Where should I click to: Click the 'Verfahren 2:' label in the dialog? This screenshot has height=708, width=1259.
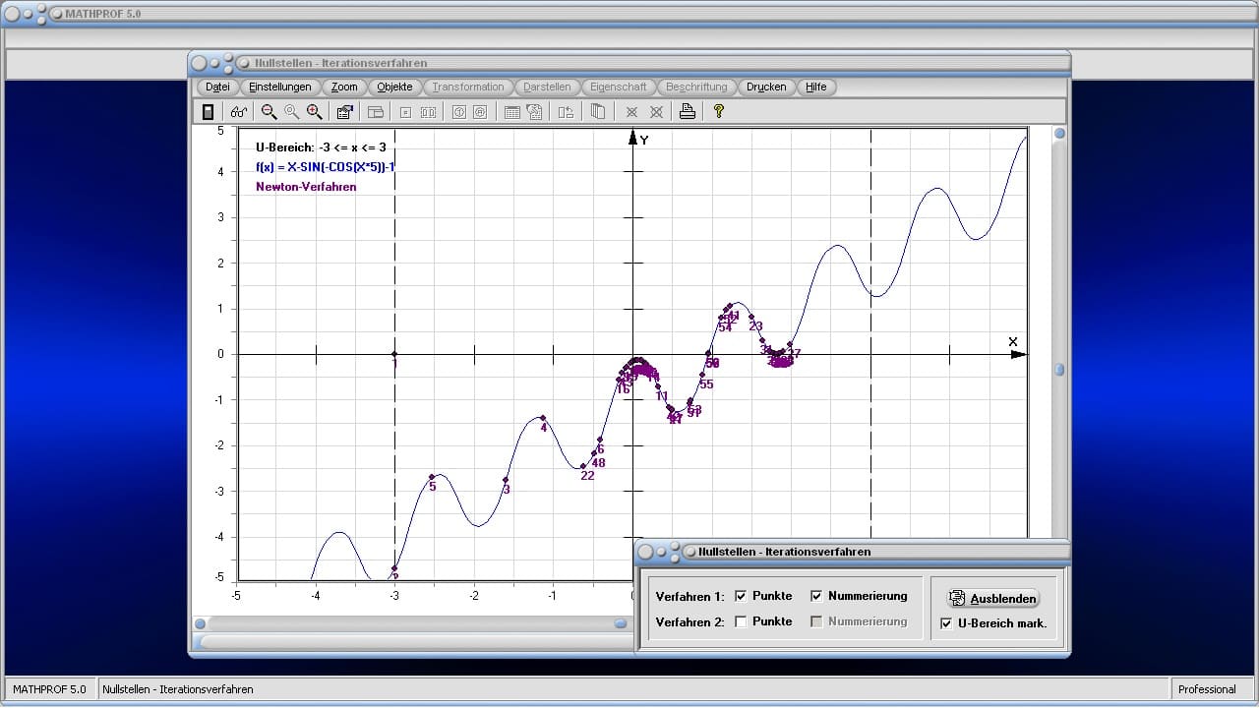(689, 621)
